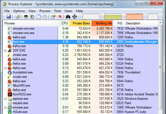Image resolution: width=166 pixels, height=114 pixels.
Task: Sort by the Description column header
Action: tap(141, 23)
